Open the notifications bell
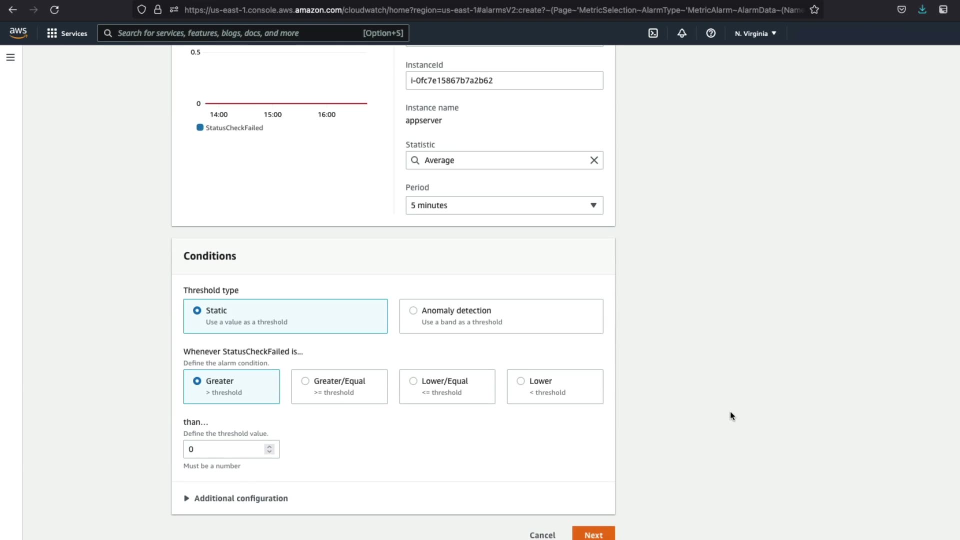This screenshot has width=960, height=540. 681,33
